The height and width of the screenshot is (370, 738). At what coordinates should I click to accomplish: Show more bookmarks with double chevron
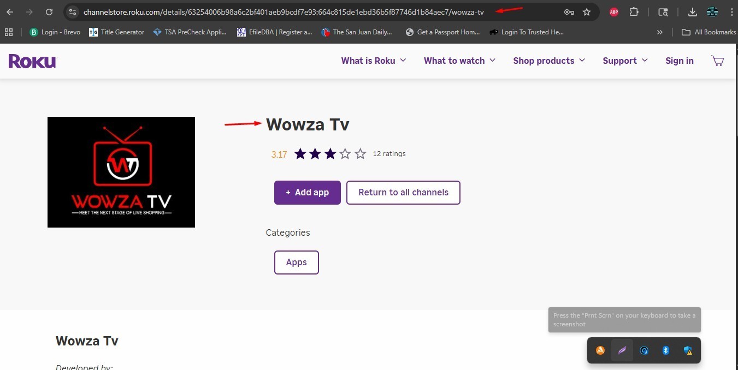[660, 32]
